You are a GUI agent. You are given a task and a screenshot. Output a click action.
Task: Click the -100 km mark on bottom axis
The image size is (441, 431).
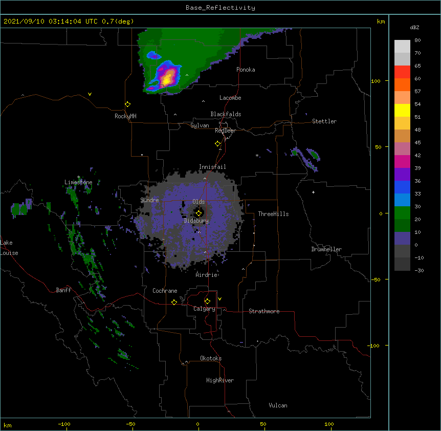click(x=64, y=424)
